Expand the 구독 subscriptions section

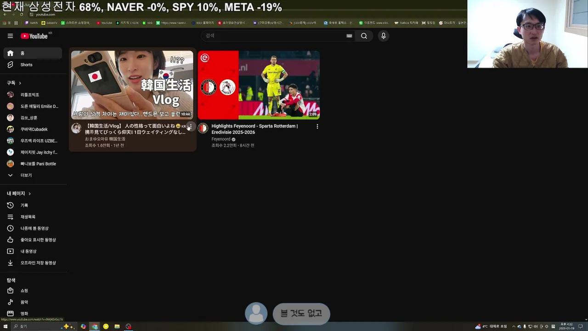click(x=14, y=83)
